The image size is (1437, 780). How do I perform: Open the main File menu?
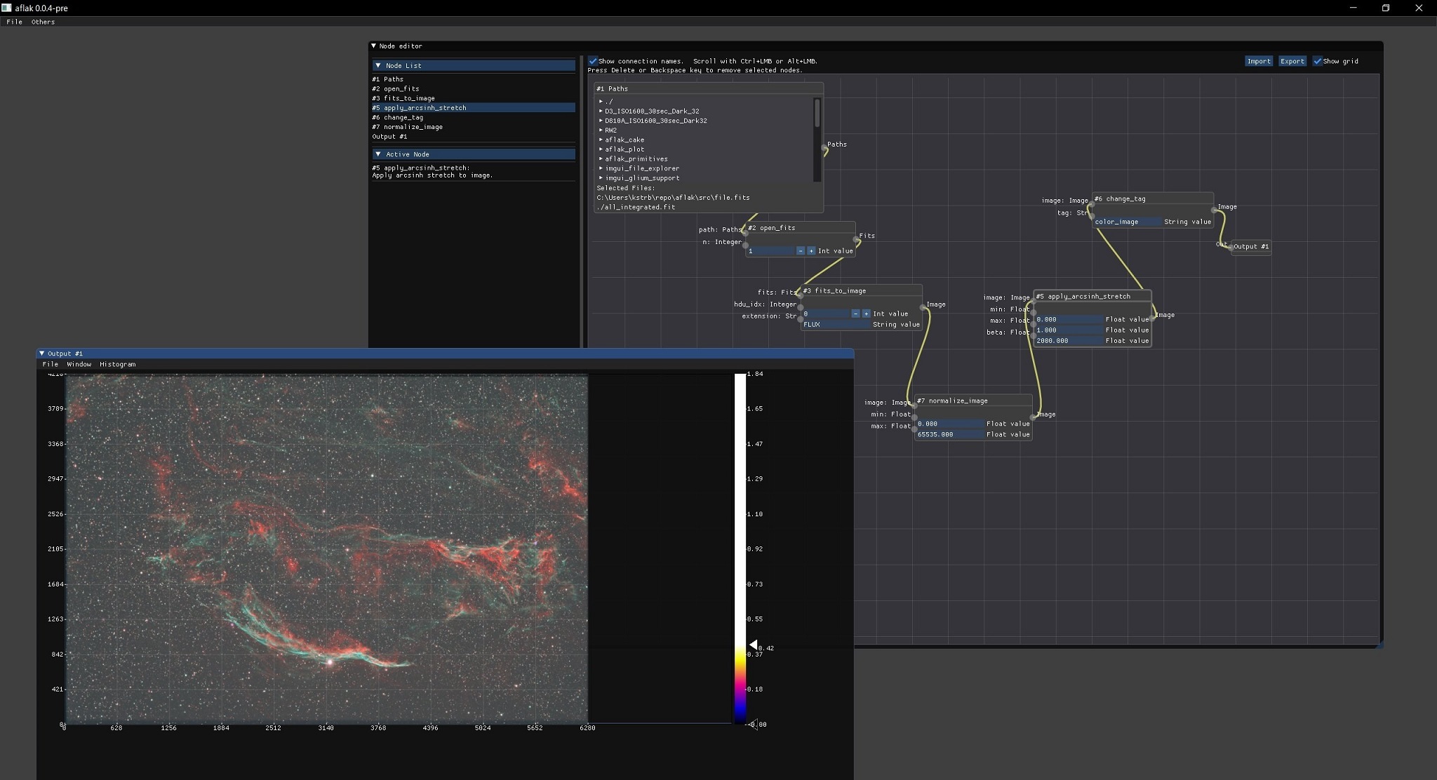(15, 22)
